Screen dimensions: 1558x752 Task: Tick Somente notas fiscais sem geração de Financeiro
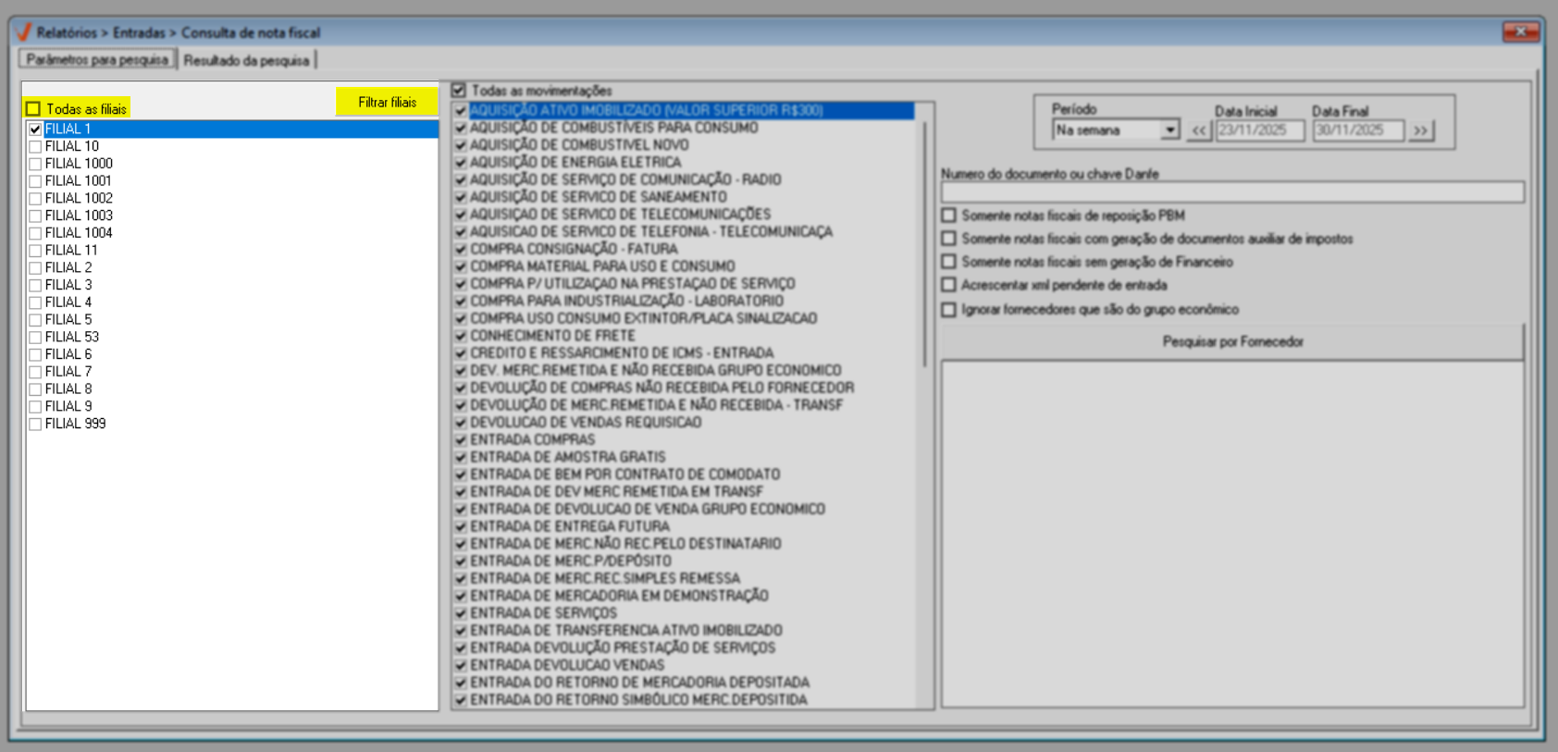pyautogui.click(x=949, y=262)
